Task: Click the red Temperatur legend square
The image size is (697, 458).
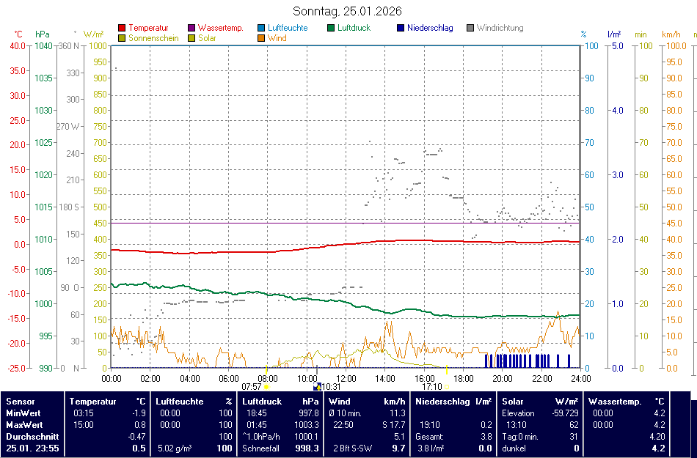Action: pyautogui.click(x=122, y=29)
